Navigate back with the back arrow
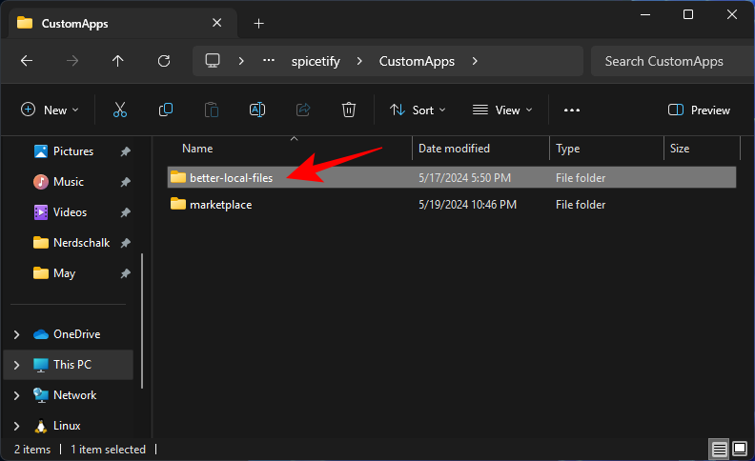 click(x=27, y=61)
